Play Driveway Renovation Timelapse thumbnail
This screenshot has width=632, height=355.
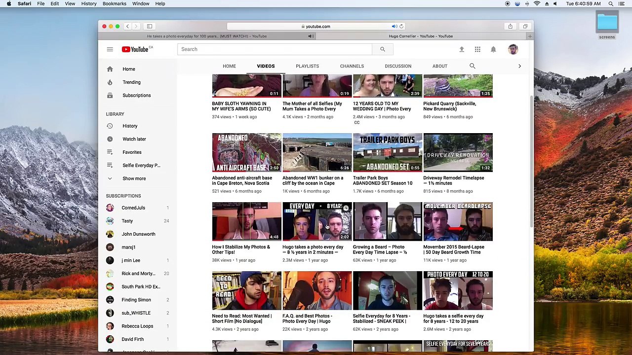click(x=458, y=152)
